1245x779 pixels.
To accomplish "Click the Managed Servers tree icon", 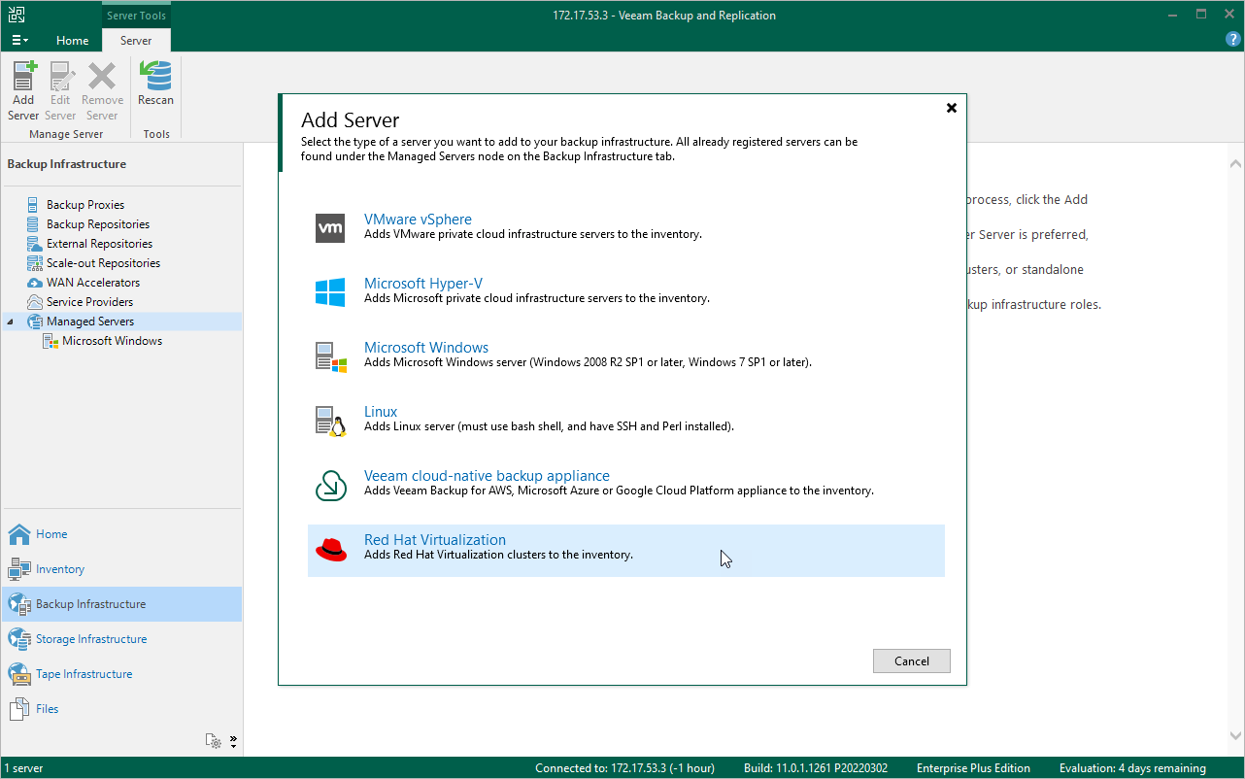I will (35, 322).
